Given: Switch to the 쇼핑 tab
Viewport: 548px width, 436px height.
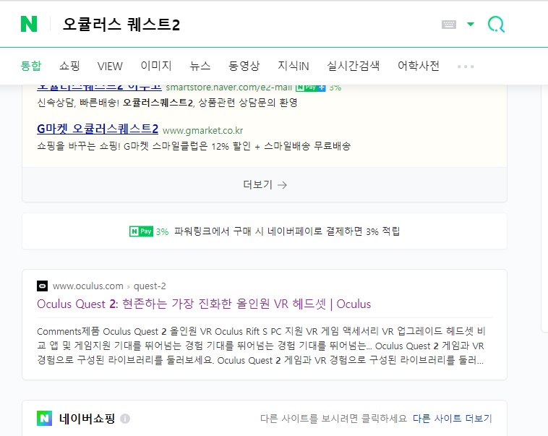Looking at the screenshot, I should (69, 66).
